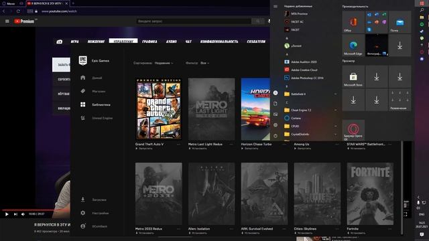Launch the Opera GX browser tile
This screenshot has width=429, height=241.
click(x=353, y=131)
